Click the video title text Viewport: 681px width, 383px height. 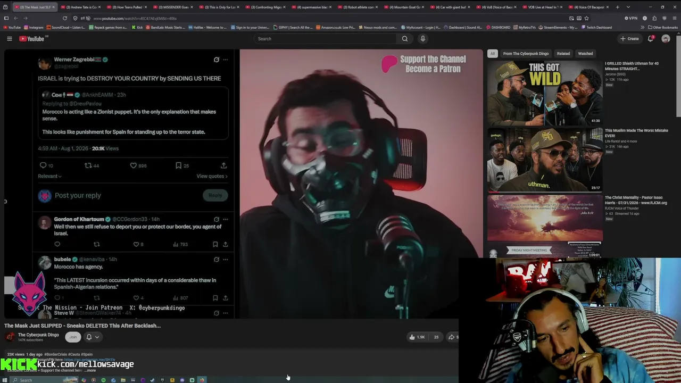point(82,326)
